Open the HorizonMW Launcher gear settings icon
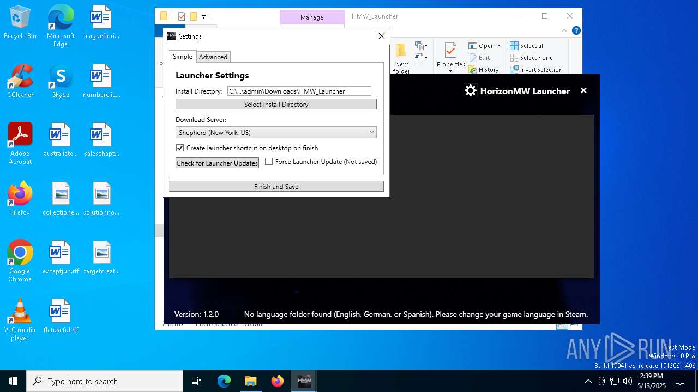698x392 pixels. pos(471,91)
